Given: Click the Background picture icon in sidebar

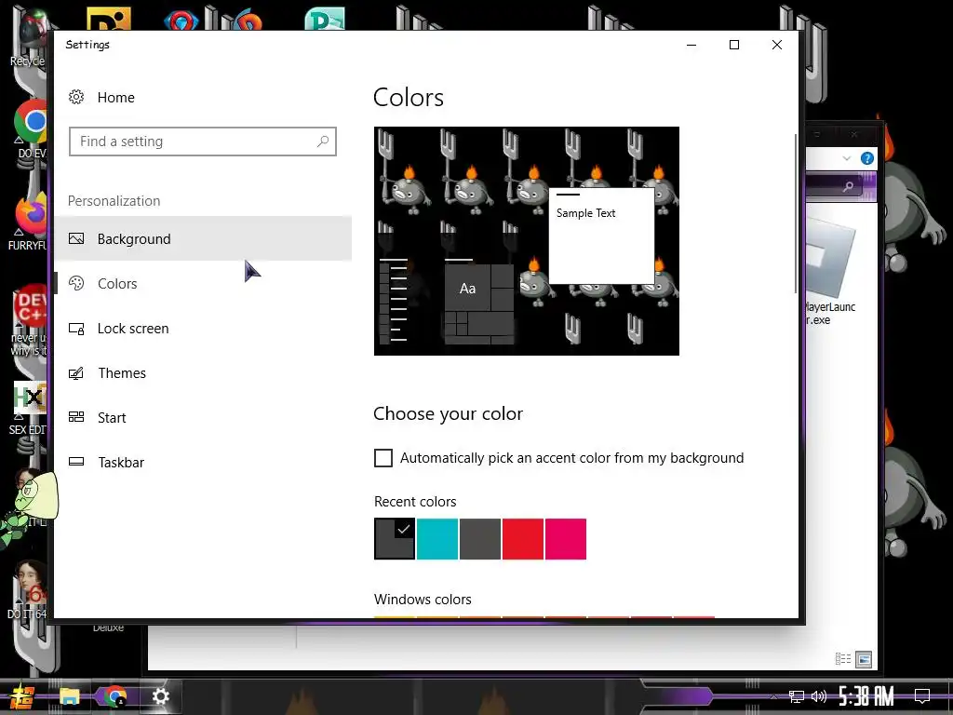Looking at the screenshot, I should pyautogui.click(x=76, y=239).
